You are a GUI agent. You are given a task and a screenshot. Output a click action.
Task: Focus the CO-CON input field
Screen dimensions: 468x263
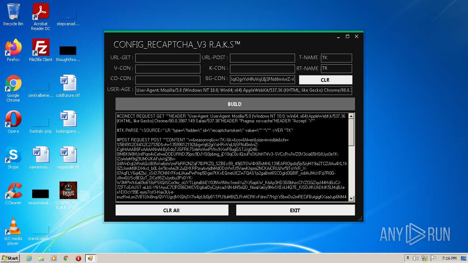[168, 80]
